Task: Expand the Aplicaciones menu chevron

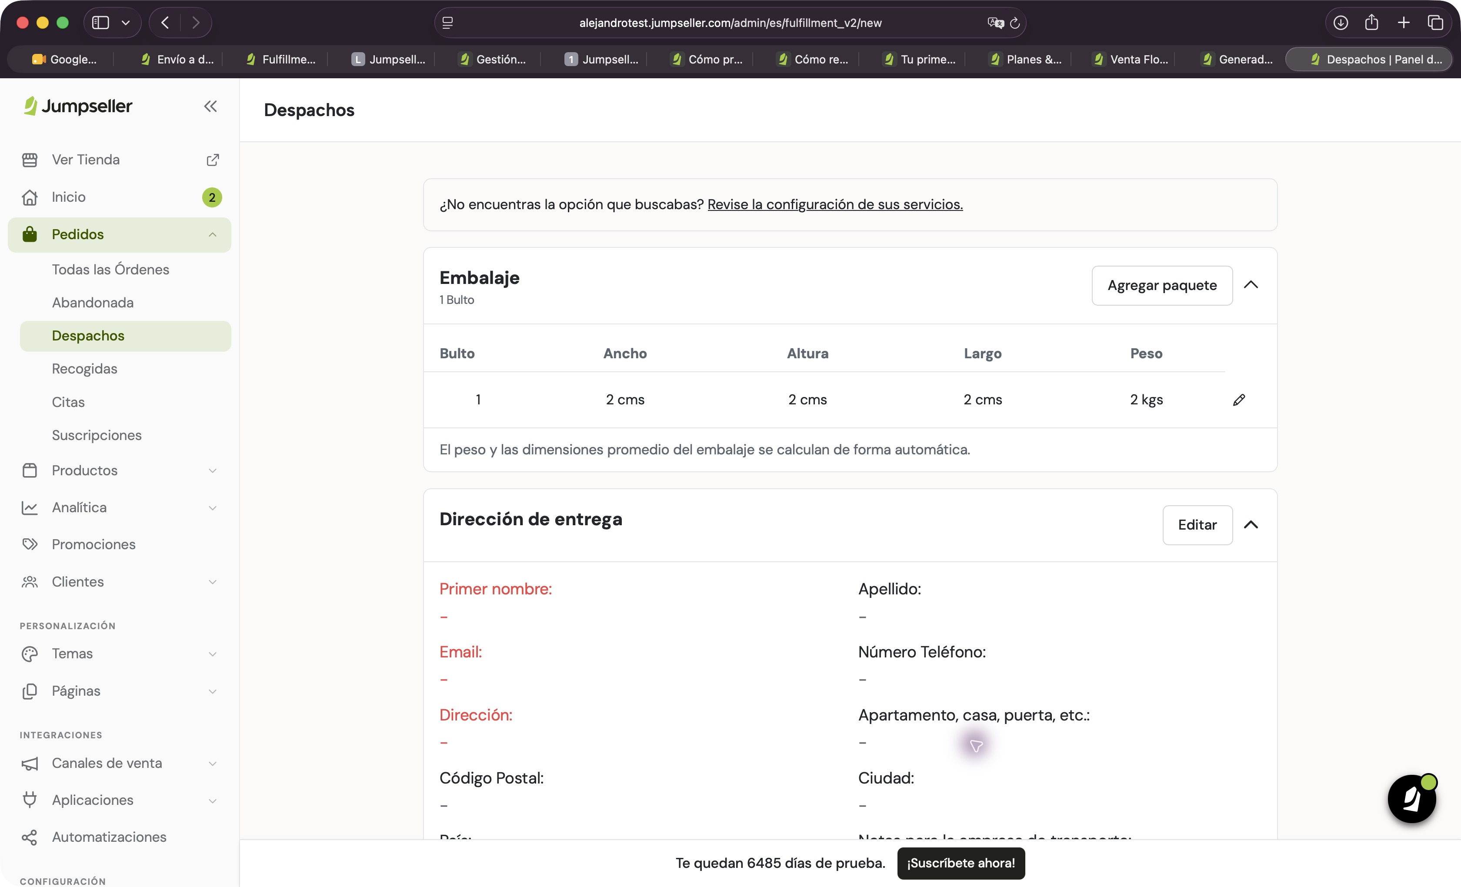Action: click(x=212, y=801)
